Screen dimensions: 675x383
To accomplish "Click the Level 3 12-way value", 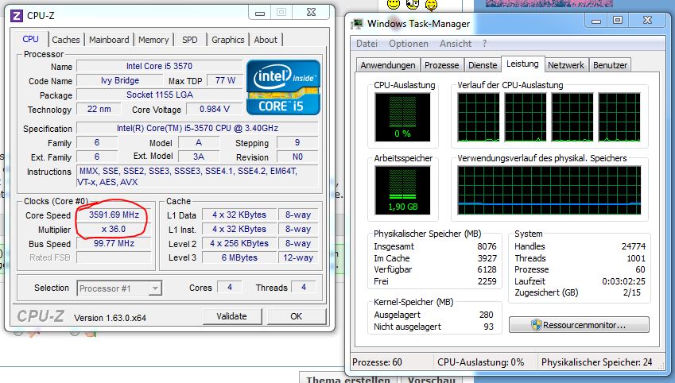I will click(x=298, y=257).
